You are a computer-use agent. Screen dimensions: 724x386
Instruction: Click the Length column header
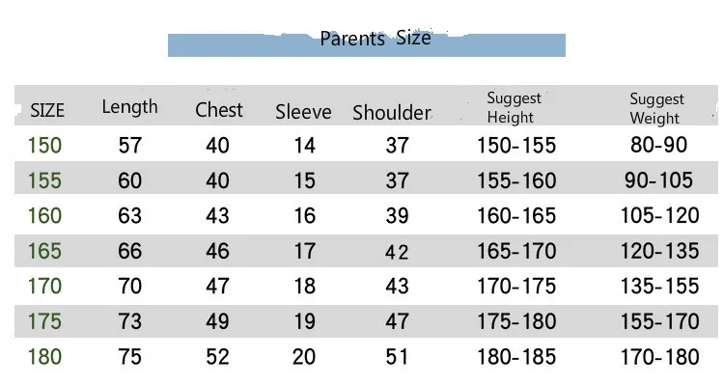pos(129,108)
